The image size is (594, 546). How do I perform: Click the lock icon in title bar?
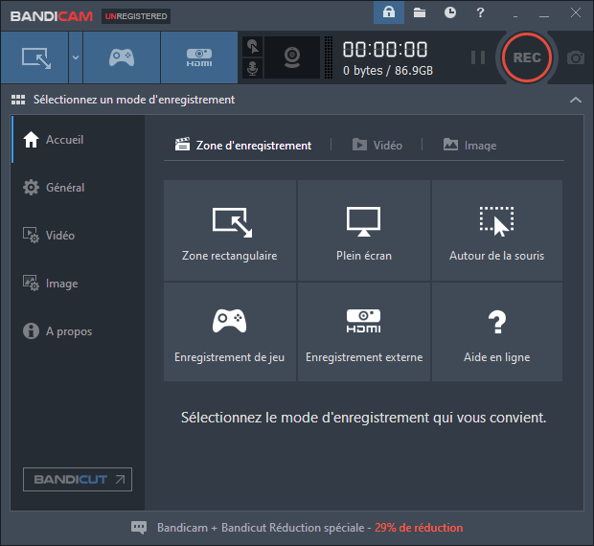pyautogui.click(x=389, y=12)
